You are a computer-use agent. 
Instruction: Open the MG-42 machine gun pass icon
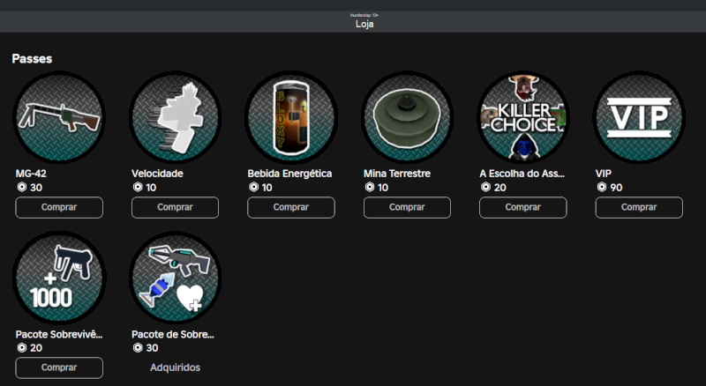point(59,116)
